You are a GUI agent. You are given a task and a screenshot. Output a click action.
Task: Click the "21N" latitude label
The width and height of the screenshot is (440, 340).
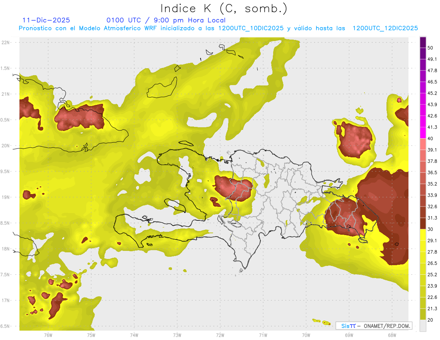pyautogui.click(x=6, y=94)
